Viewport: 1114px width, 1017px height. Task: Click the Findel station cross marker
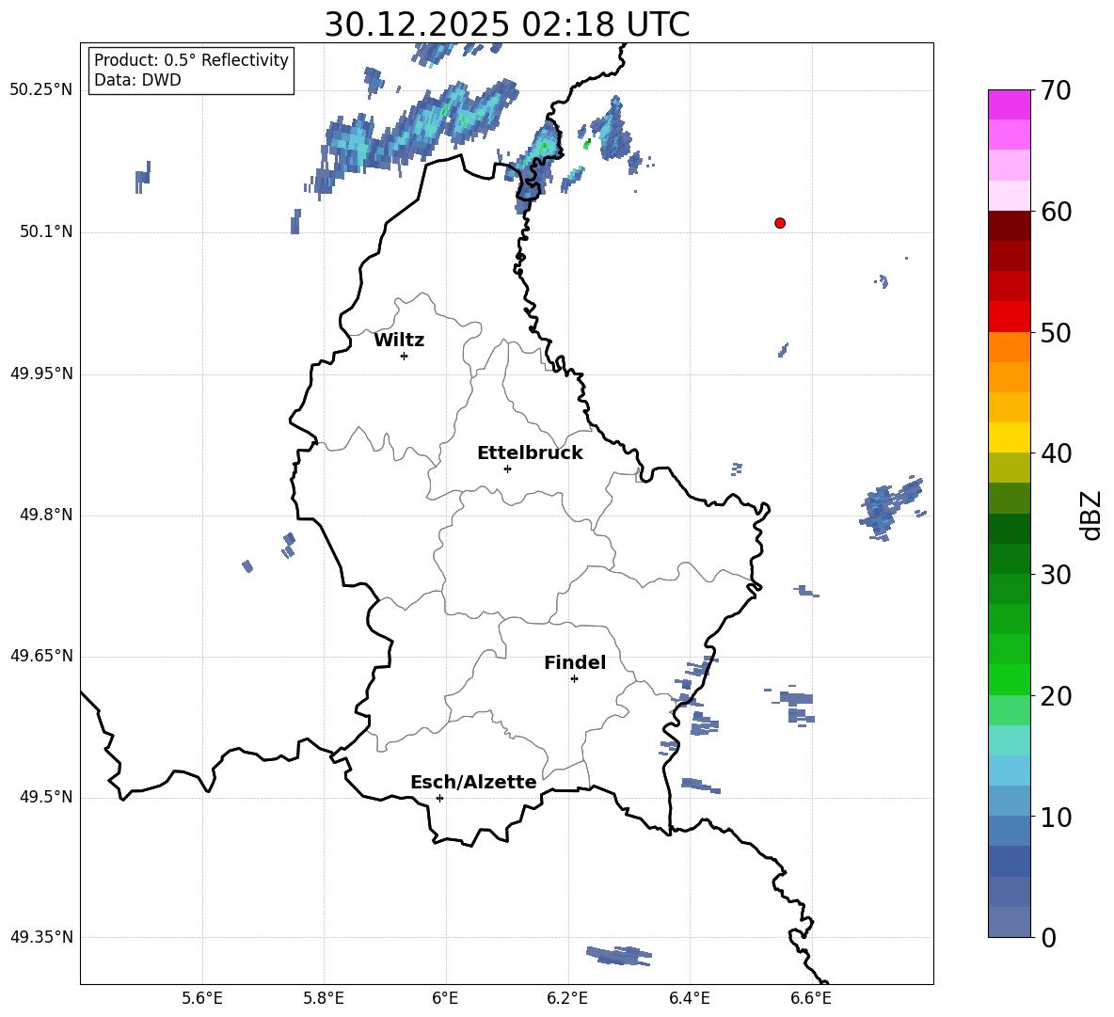tap(574, 679)
